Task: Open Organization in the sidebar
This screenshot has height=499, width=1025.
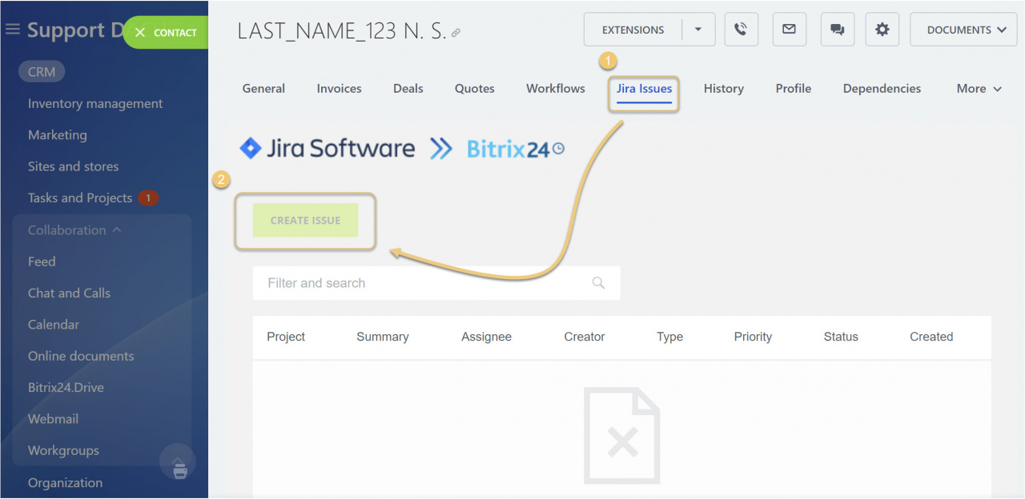Action: (x=65, y=483)
